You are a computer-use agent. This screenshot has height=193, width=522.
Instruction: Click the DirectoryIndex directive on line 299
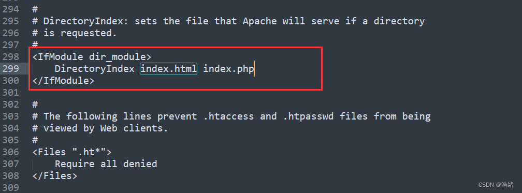(95, 69)
